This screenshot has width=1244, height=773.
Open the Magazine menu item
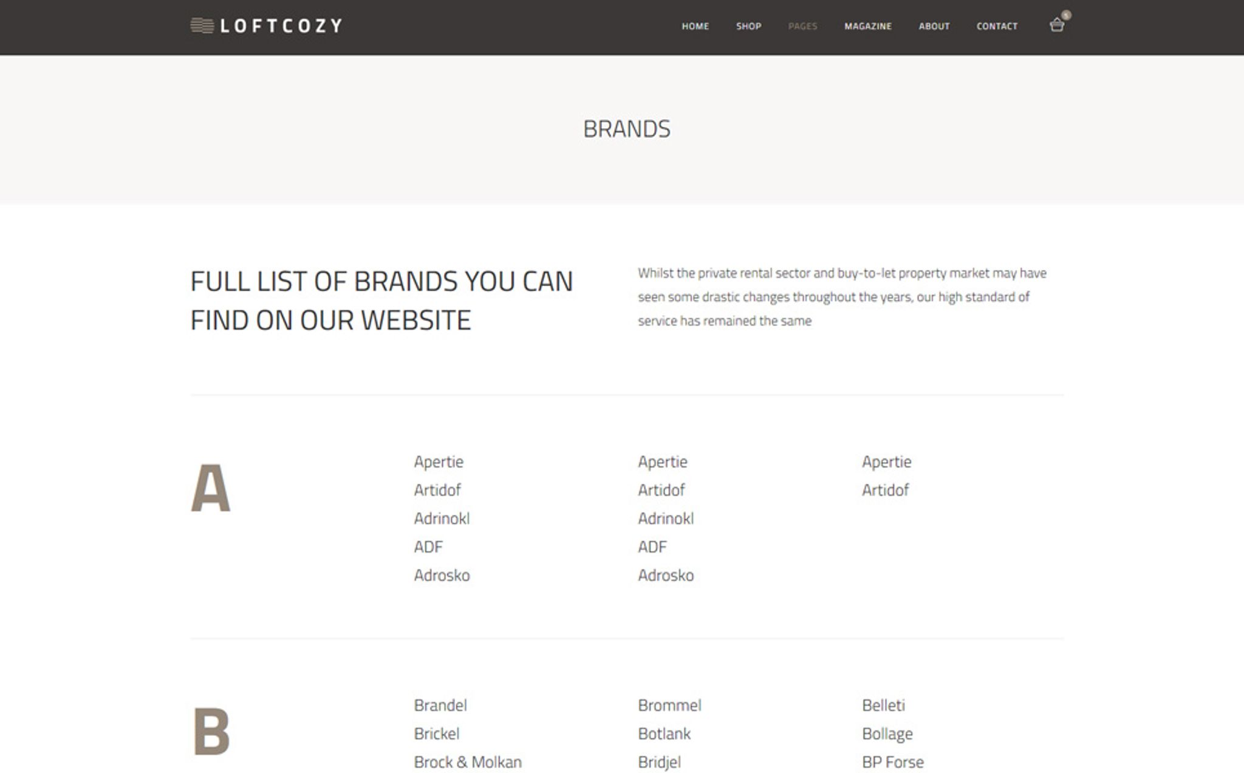(867, 26)
